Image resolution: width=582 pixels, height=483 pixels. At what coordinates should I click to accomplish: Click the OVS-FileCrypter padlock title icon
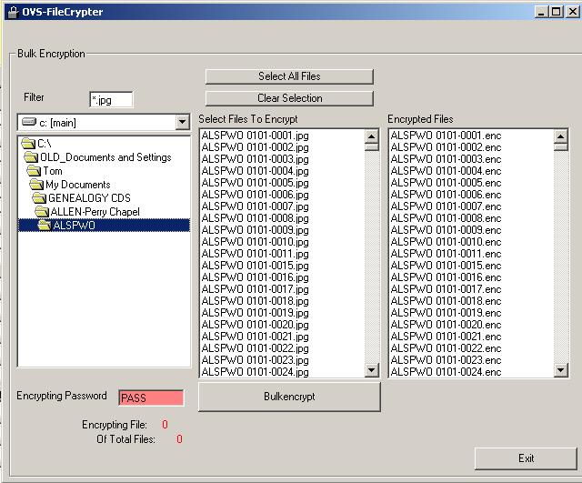[x=13, y=12]
